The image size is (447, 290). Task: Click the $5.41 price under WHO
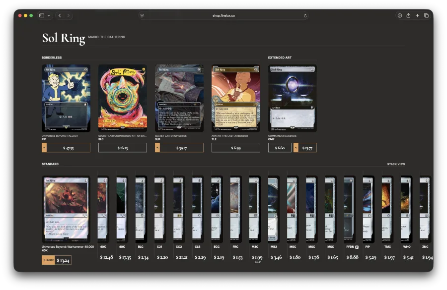click(408, 257)
